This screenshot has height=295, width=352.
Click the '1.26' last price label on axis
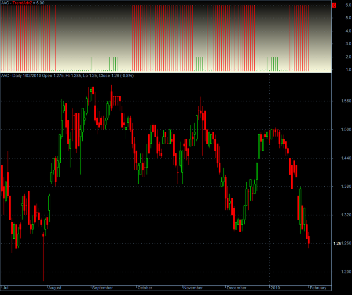[x=337, y=244]
